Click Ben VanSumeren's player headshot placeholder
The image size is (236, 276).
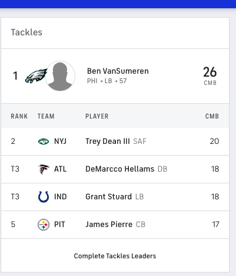(x=60, y=76)
